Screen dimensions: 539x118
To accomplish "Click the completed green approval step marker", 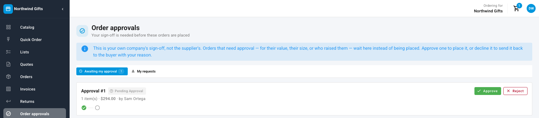I will [x=84, y=108].
